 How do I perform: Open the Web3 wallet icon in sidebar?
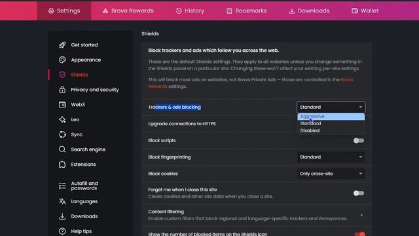tap(62, 105)
